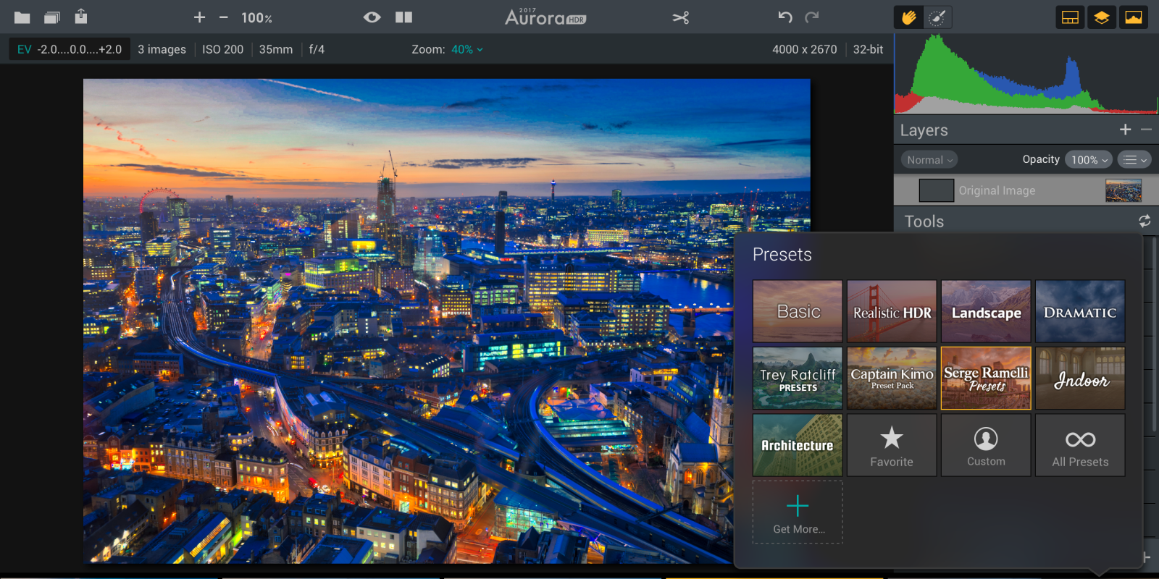
Task: Toggle the presets panel button
Action: pos(1070,17)
